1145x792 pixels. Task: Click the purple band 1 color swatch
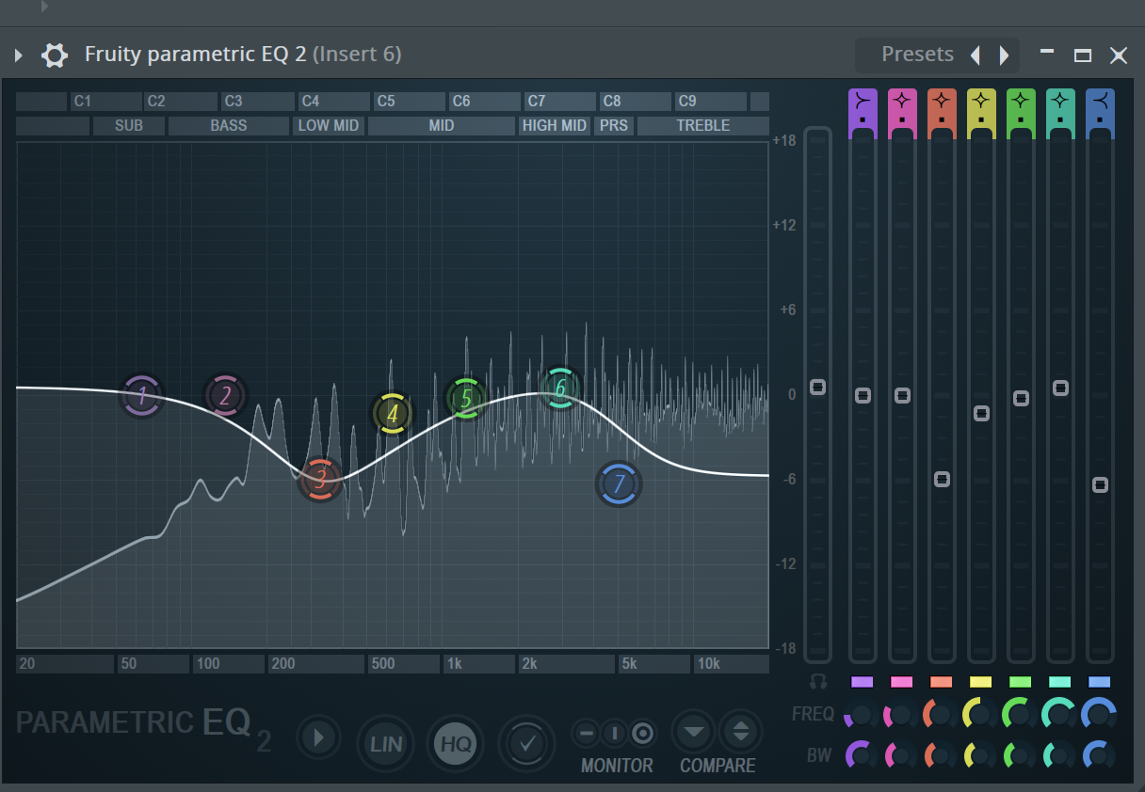pyautogui.click(x=863, y=682)
